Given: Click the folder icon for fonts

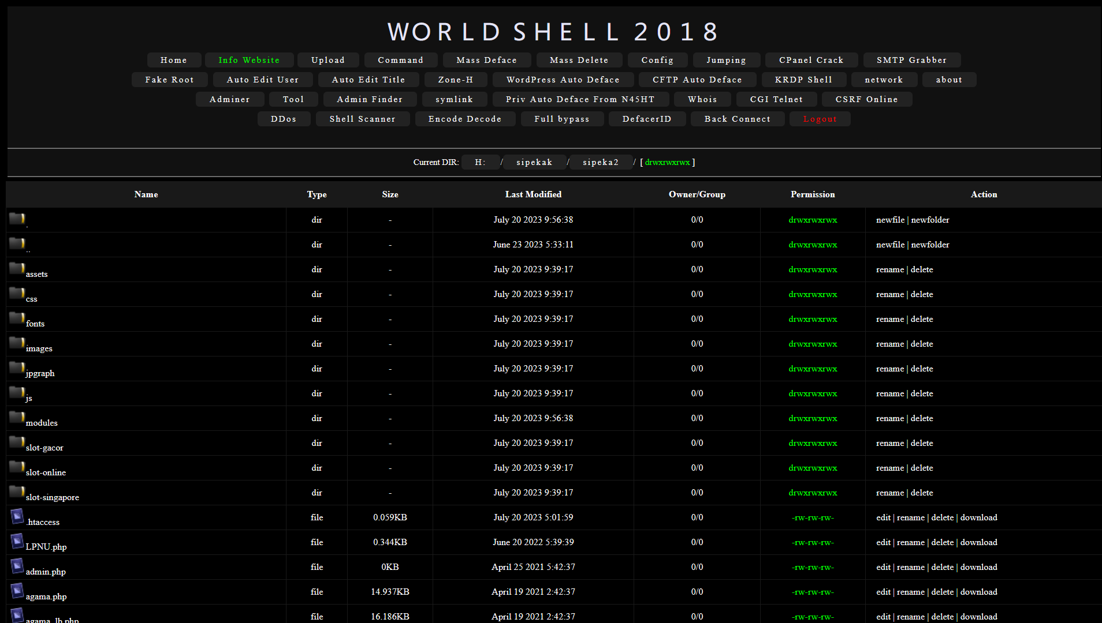Looking at the screenshot, I should [x=17, y=318].
